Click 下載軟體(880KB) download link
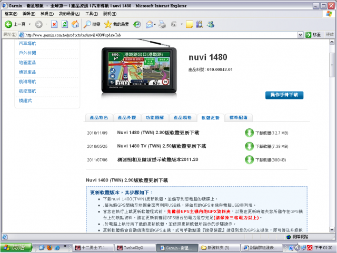The width and height of the screenshot is (337, 253). pos(271,160)
